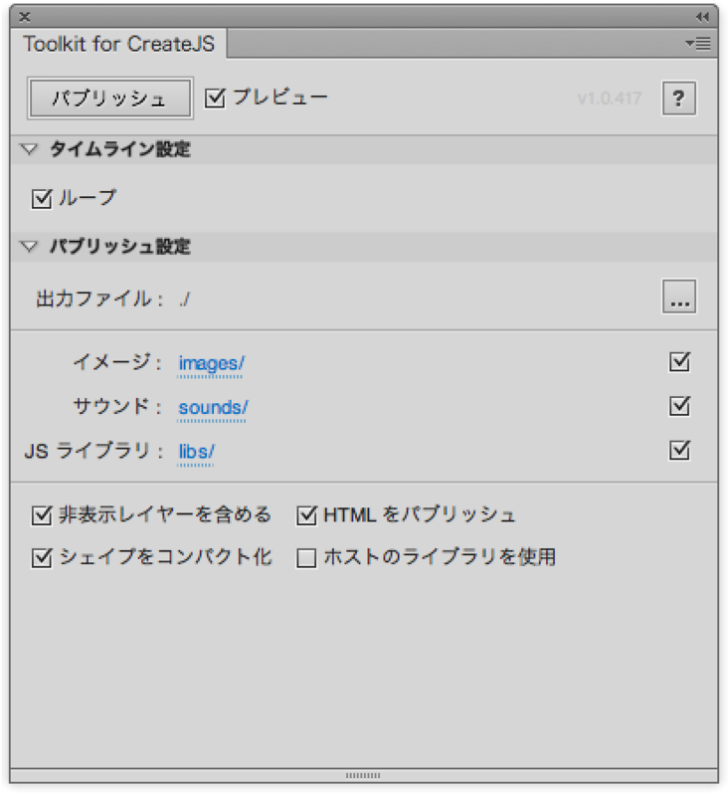Open the panel options menu icon

tap(698, 44)
